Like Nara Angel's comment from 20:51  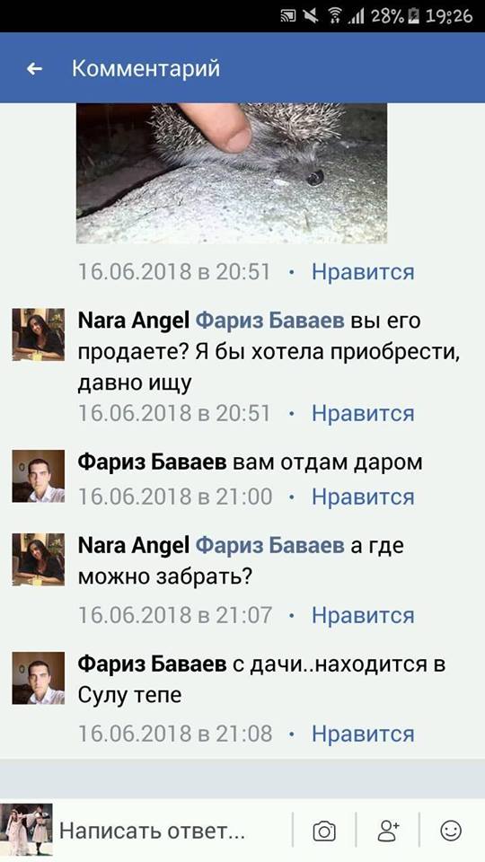pos(363,413)
